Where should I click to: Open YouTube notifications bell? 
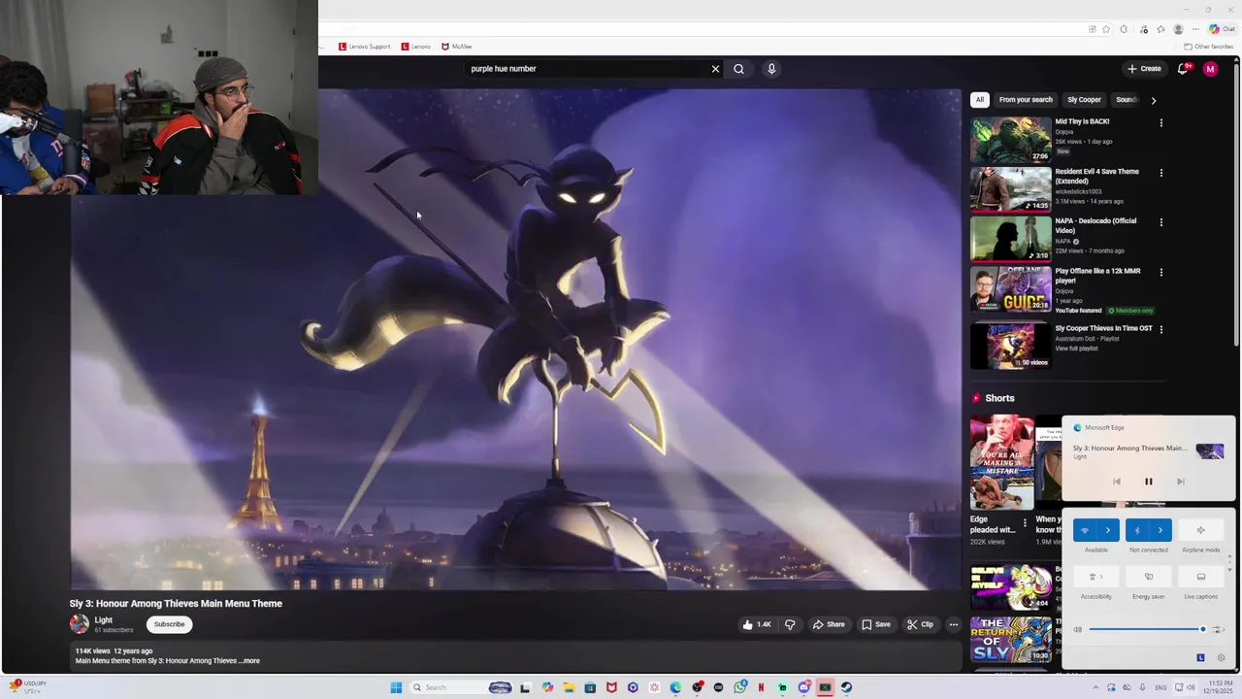click(1183, 69)
